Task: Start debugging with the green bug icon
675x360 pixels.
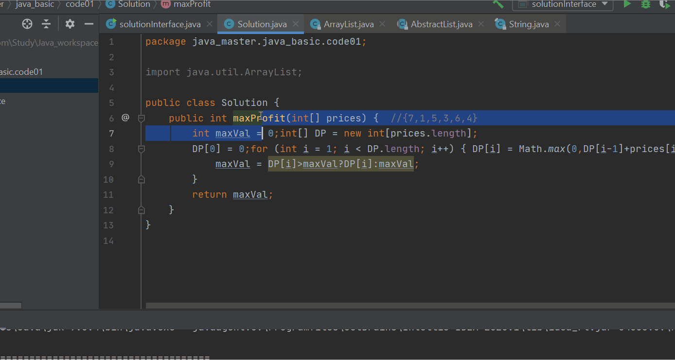Action: [x=646, y=4]
